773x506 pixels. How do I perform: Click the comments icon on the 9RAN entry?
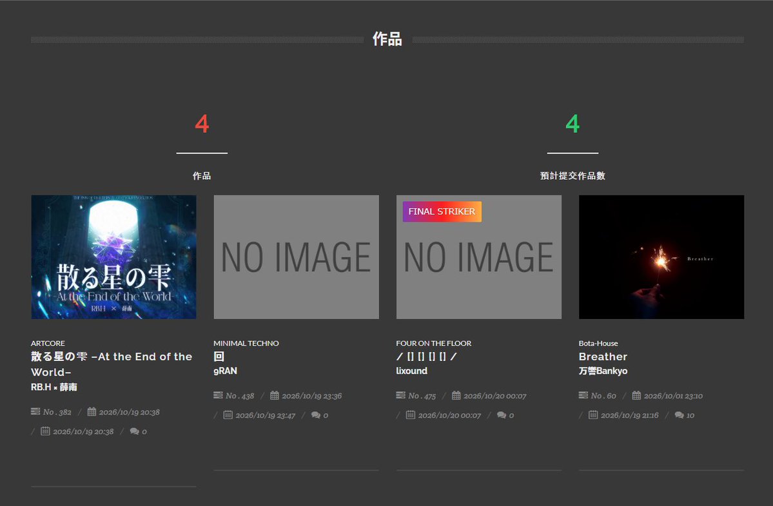coord(315,415)
